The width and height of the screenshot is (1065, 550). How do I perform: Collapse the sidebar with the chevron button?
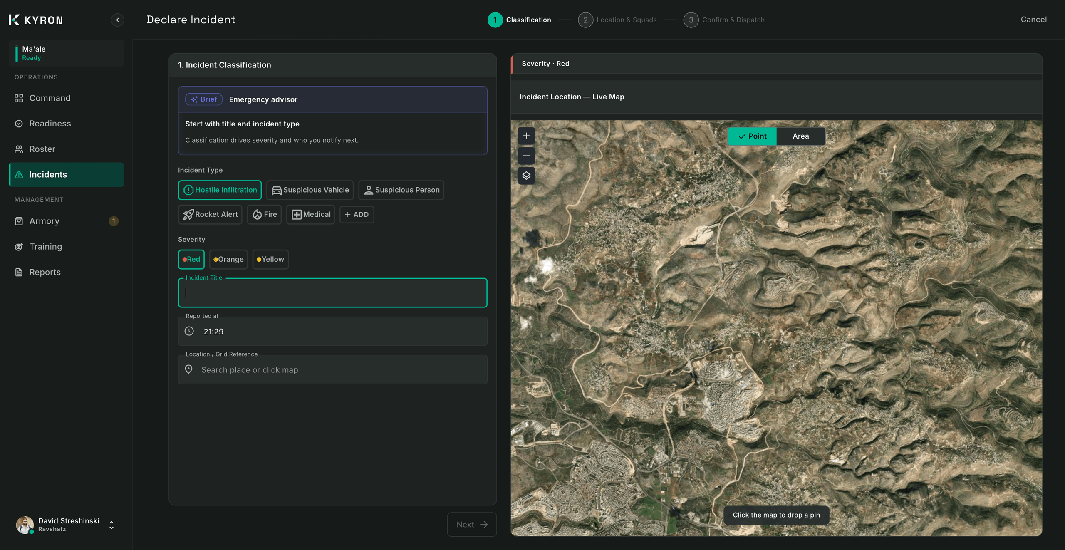(x=117, y=20)
